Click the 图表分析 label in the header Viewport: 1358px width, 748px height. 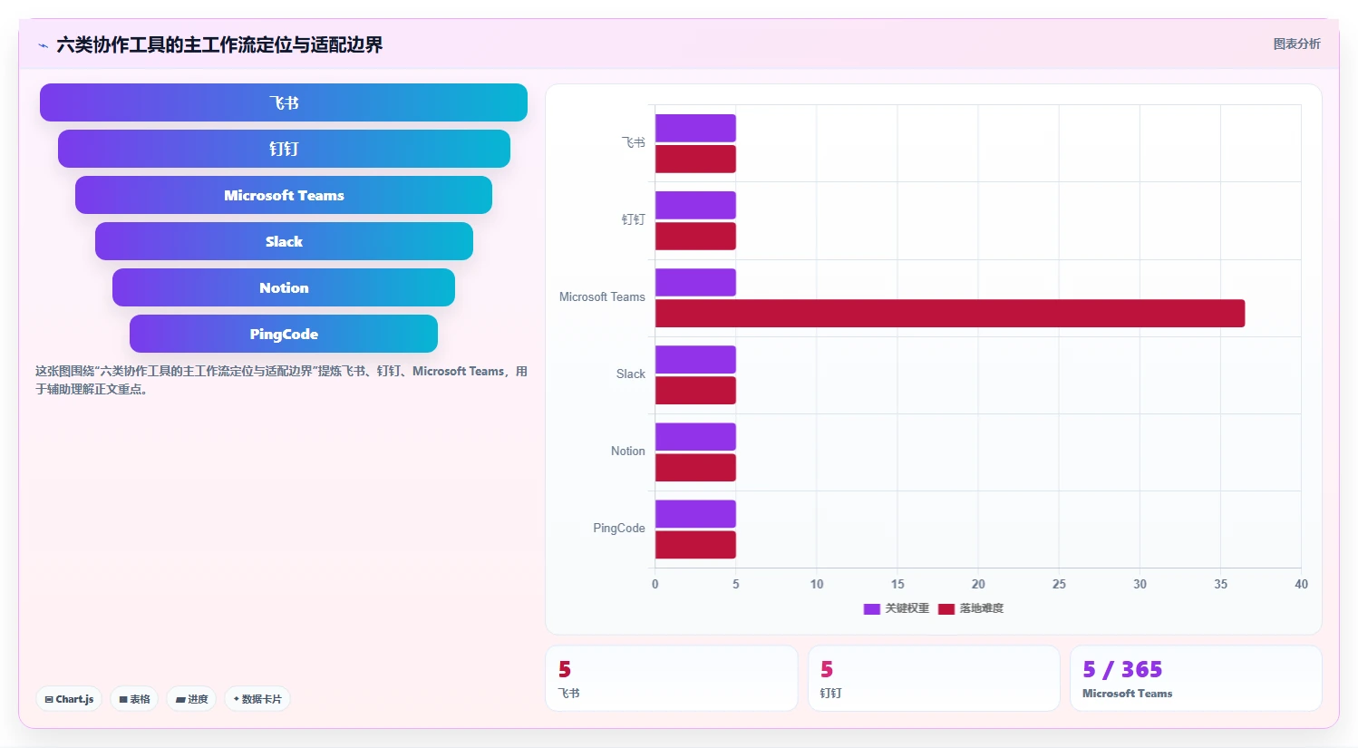pyautogui.click(x=1296, y=44)
